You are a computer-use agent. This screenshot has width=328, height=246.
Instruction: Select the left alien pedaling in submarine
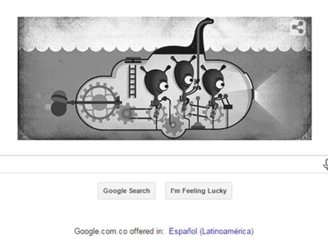click(157, 83)
